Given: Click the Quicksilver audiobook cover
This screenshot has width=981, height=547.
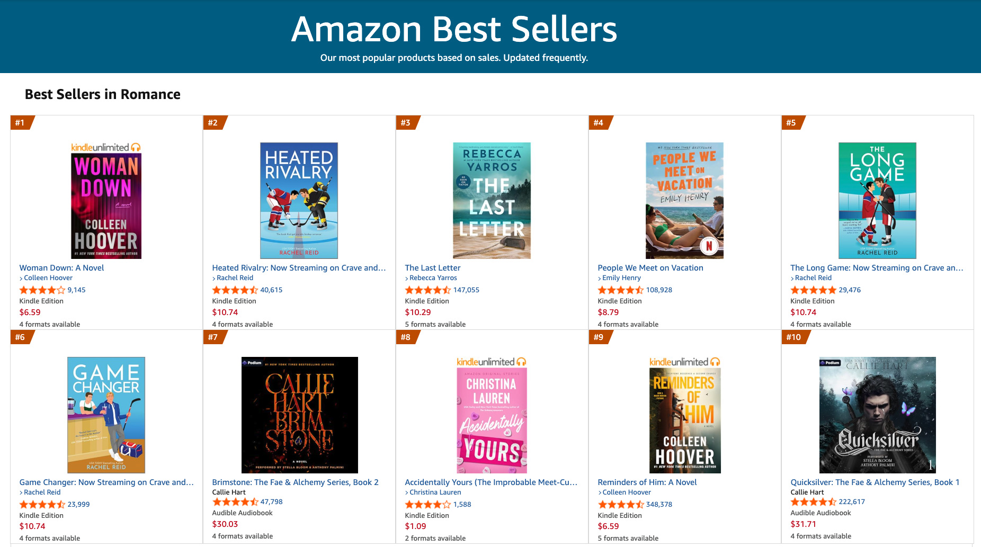Looking at the screenshot, I should click(877, 415).
